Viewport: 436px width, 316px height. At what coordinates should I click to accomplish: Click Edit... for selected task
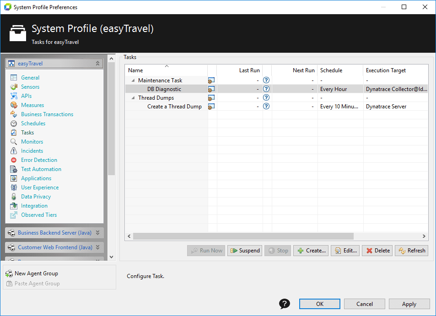click(345, 251)
